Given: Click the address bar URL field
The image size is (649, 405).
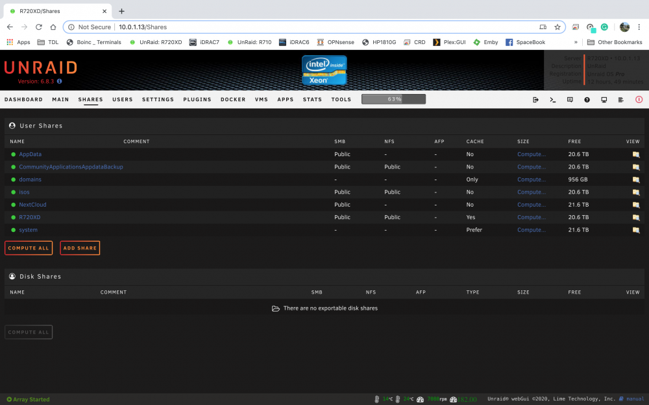Looking at the screenshot, I should 313,27.
